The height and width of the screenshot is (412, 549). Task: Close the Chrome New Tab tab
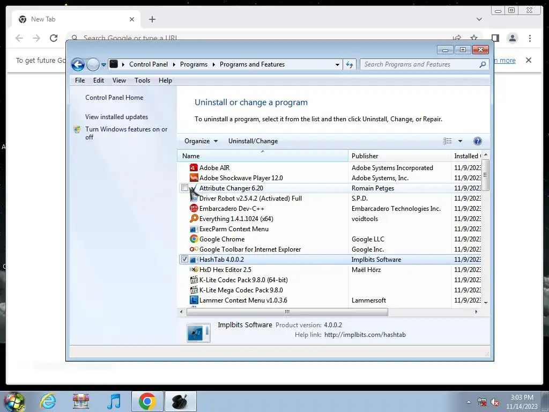pyautogui.click(x=132, y=19)
